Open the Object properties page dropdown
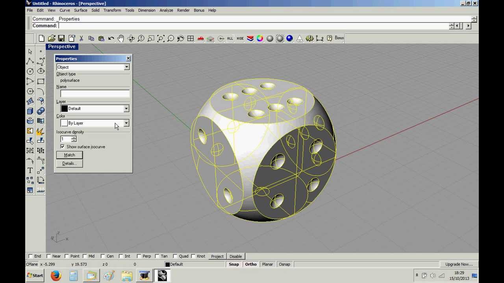Screen dimensions: 504x283 126,67
